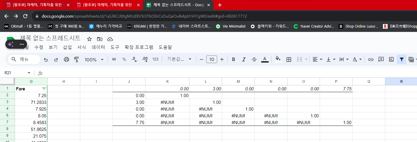Select column header R
The height and width of the screenshot is (142, 417).
pos(401,81)
